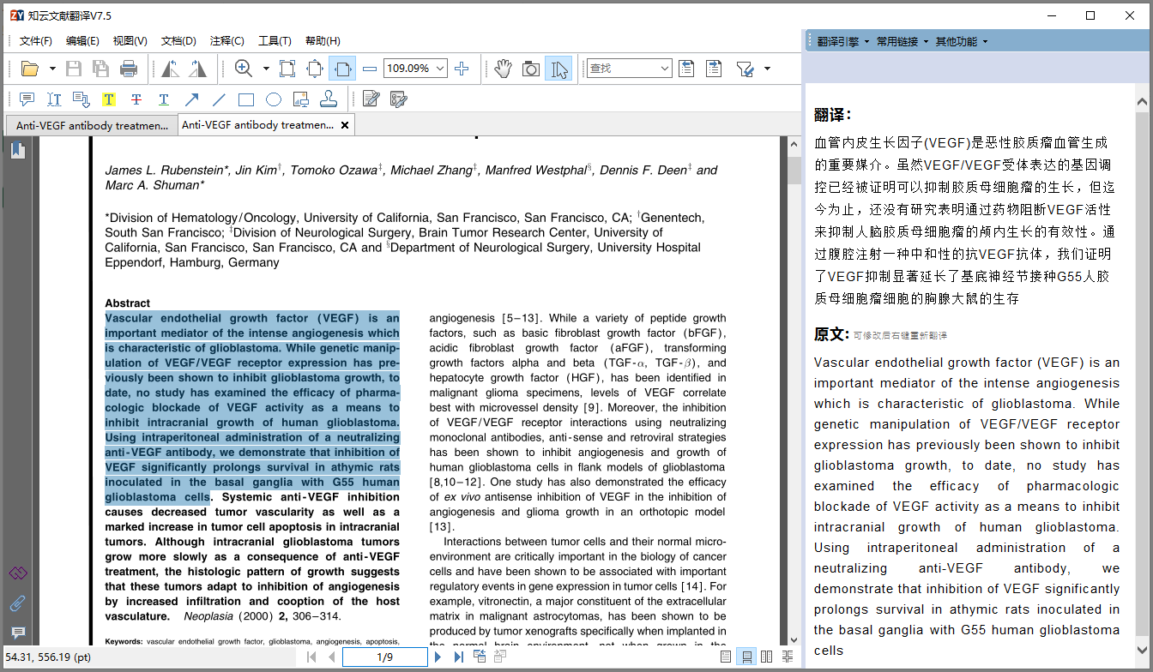The image size is (1153, 672).
Task: Open the Attachments paperclip panel
Action: (18, 603)
